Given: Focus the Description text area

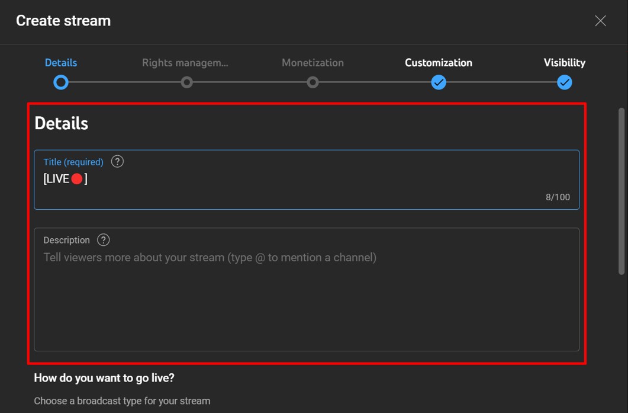Looking at the screenshot, I should [x=307, y=290].
